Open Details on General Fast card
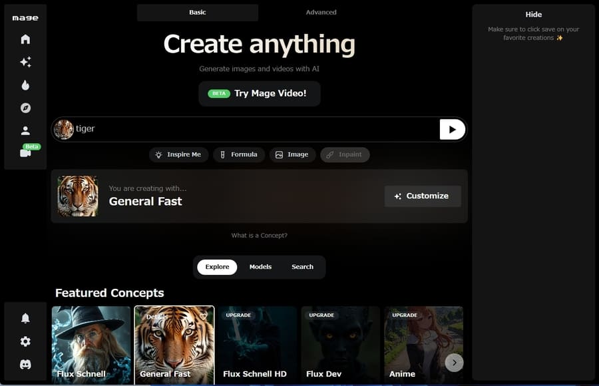The image size is (599, 386). 157,316
